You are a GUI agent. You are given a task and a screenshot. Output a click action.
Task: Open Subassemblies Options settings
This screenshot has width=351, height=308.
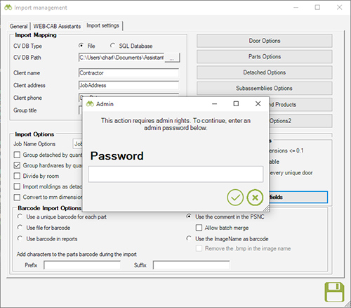[x=265, y=89]
